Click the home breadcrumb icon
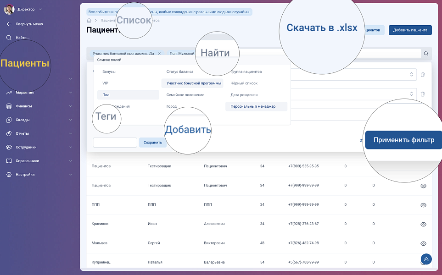This screenshot has width=442, height=275. pos(89,21)
